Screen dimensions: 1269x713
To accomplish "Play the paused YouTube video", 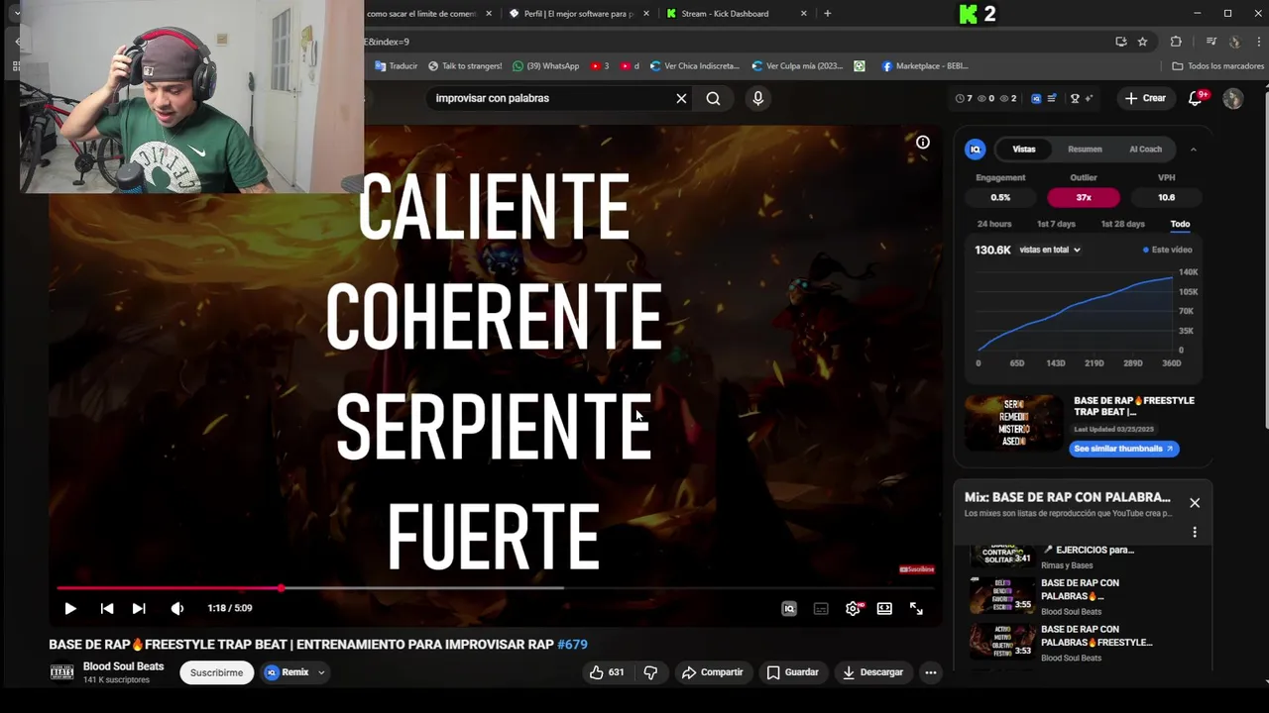I will [x=70, y=608].
